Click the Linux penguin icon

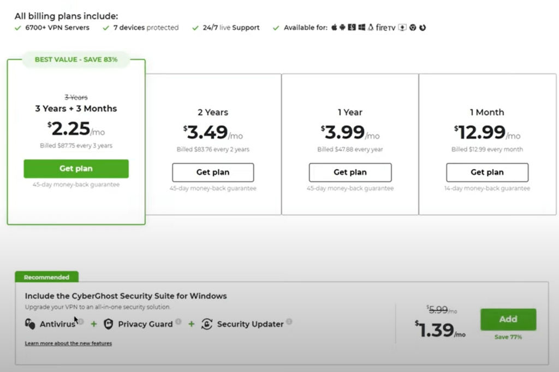371,27
